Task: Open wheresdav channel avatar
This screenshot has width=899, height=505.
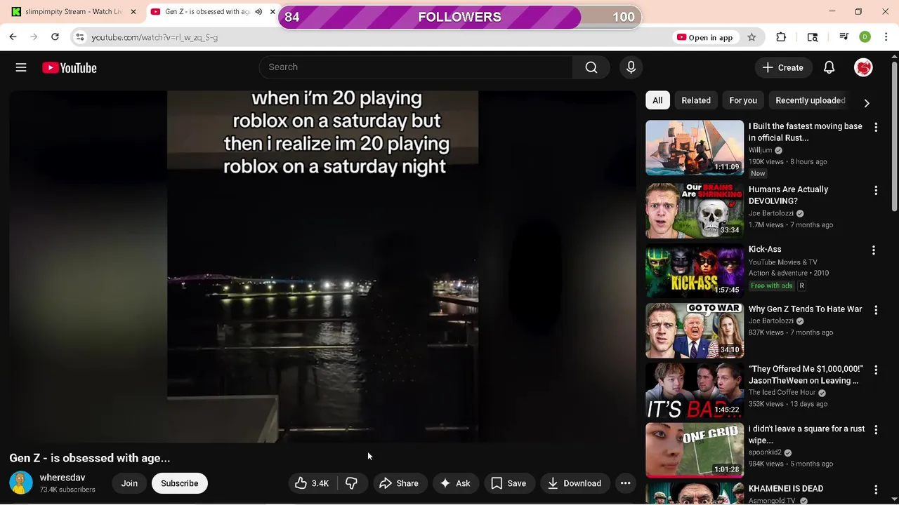Action: (21, 483)
